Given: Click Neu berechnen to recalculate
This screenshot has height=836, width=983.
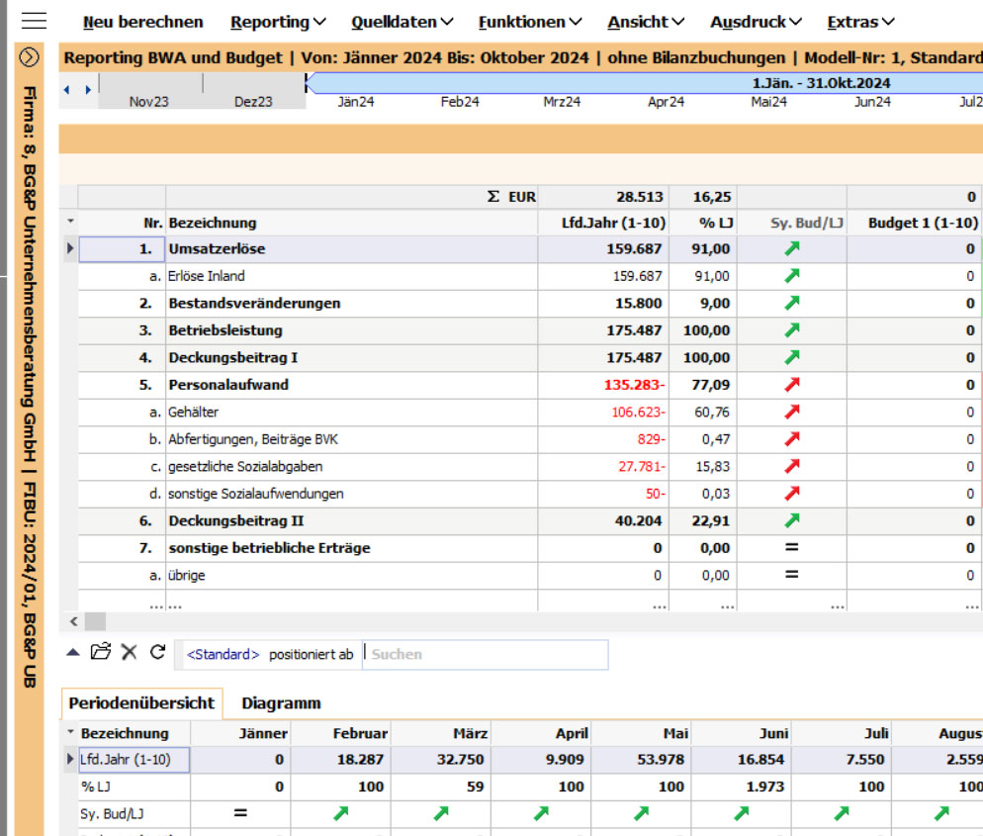Looking at the screenshot, I should click(142, 22).
